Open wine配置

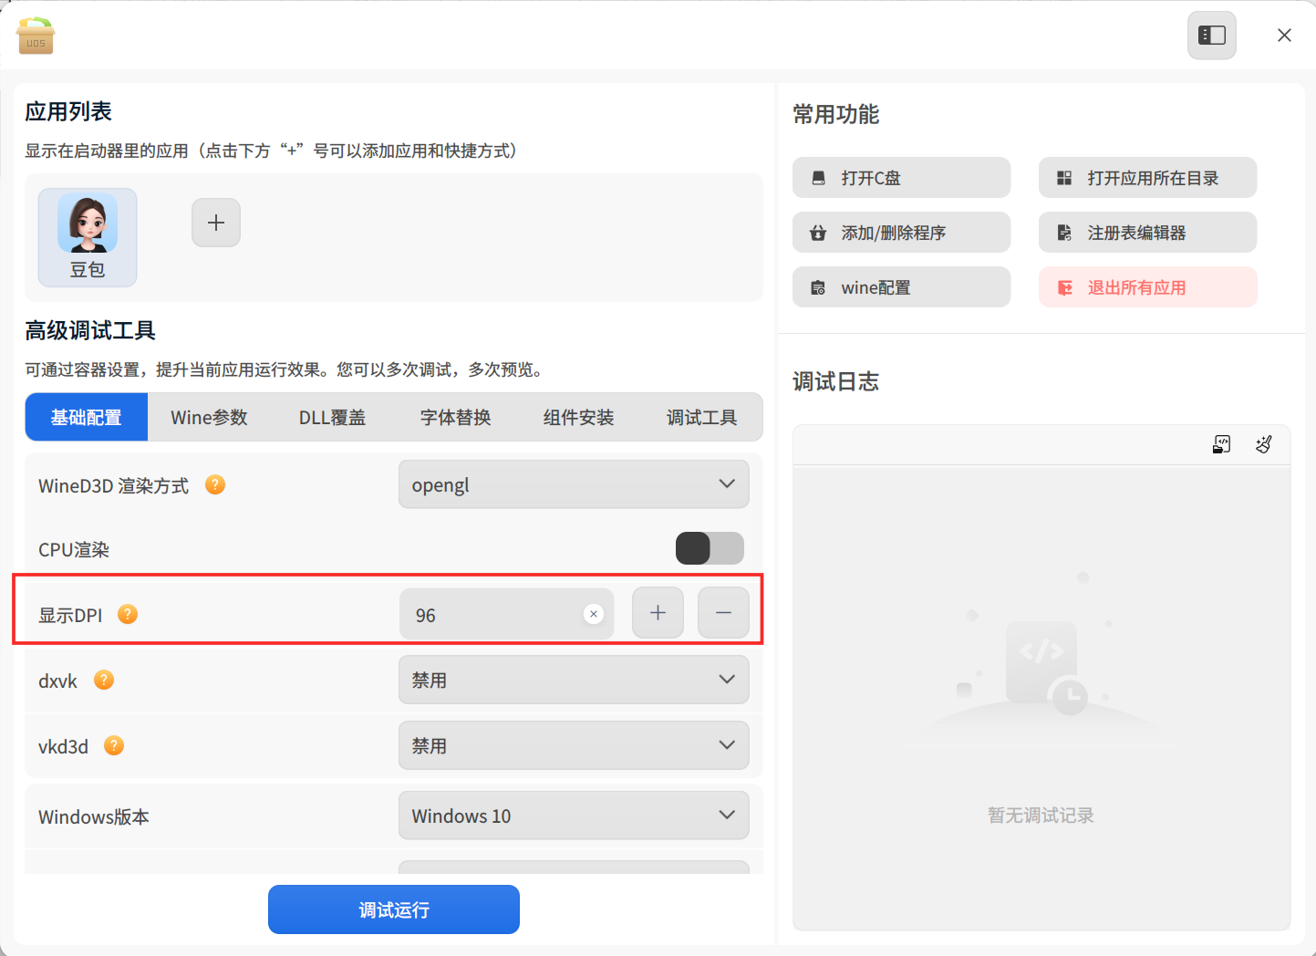pyautogui.click(x=901, y=287)
